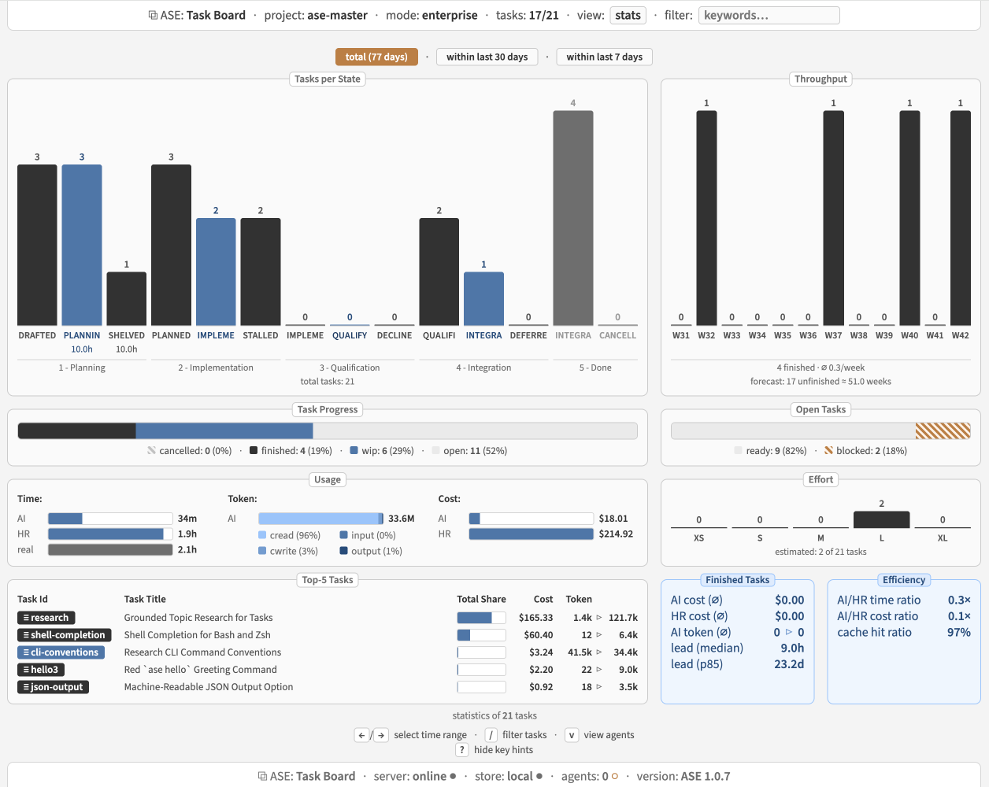Click the blocked: 2 (18%) legend
Screen dimensions: 989x787
coord(865,451)
